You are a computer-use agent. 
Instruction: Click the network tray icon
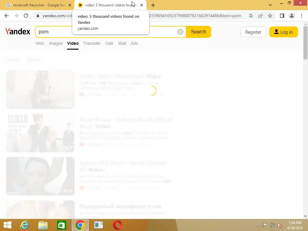coord(273,225)
